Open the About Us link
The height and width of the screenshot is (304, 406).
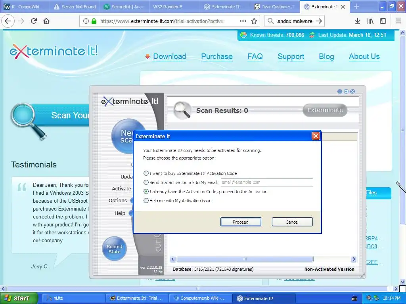(x=364, y=56)
